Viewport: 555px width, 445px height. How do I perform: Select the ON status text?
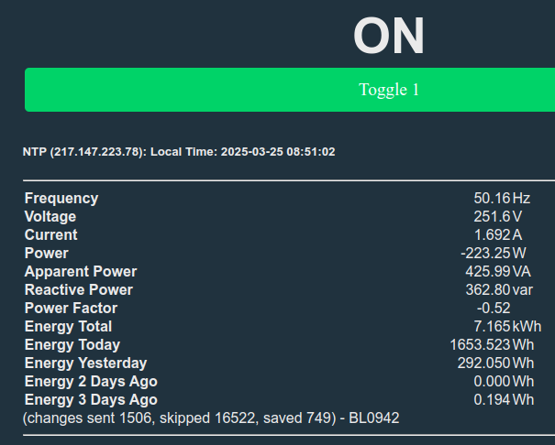pos(389,36)
